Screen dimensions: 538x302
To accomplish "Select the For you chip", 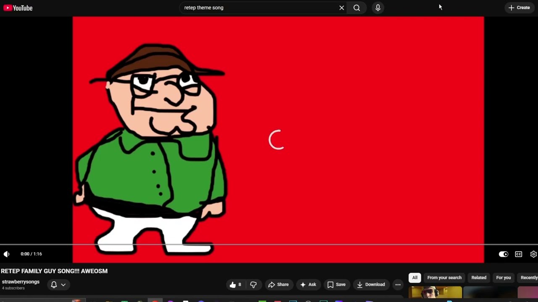I will point(503,278).
